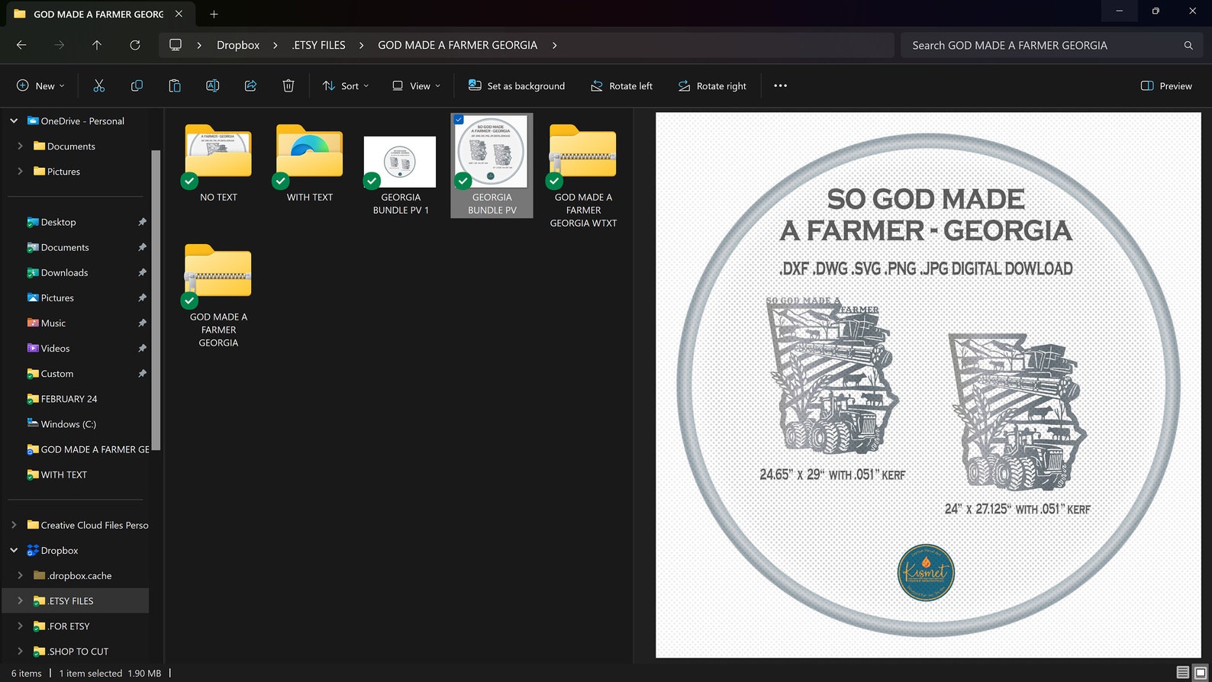Open the See more options menu
This screenshot has width=1212, height=682.
[x=780, y=86]
